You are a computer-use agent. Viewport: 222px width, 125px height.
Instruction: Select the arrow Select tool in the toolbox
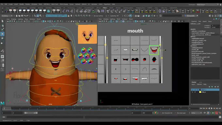(x=2, y=21)
